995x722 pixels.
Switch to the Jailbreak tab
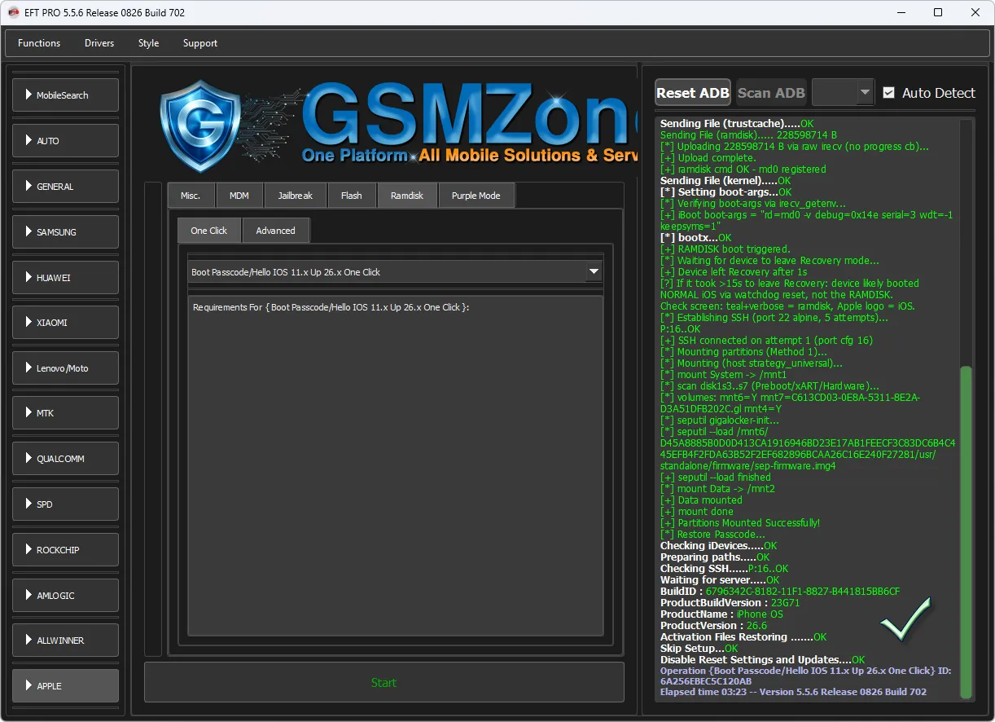tap(295, 196)
